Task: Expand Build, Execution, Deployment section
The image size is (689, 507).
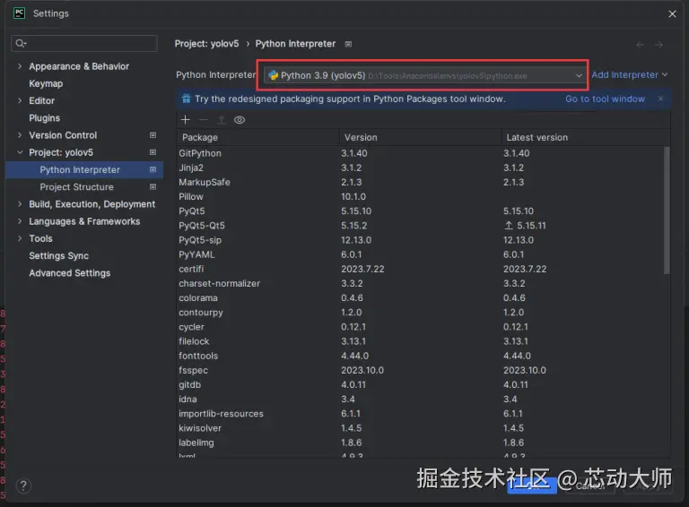Action: click(20, 204)
